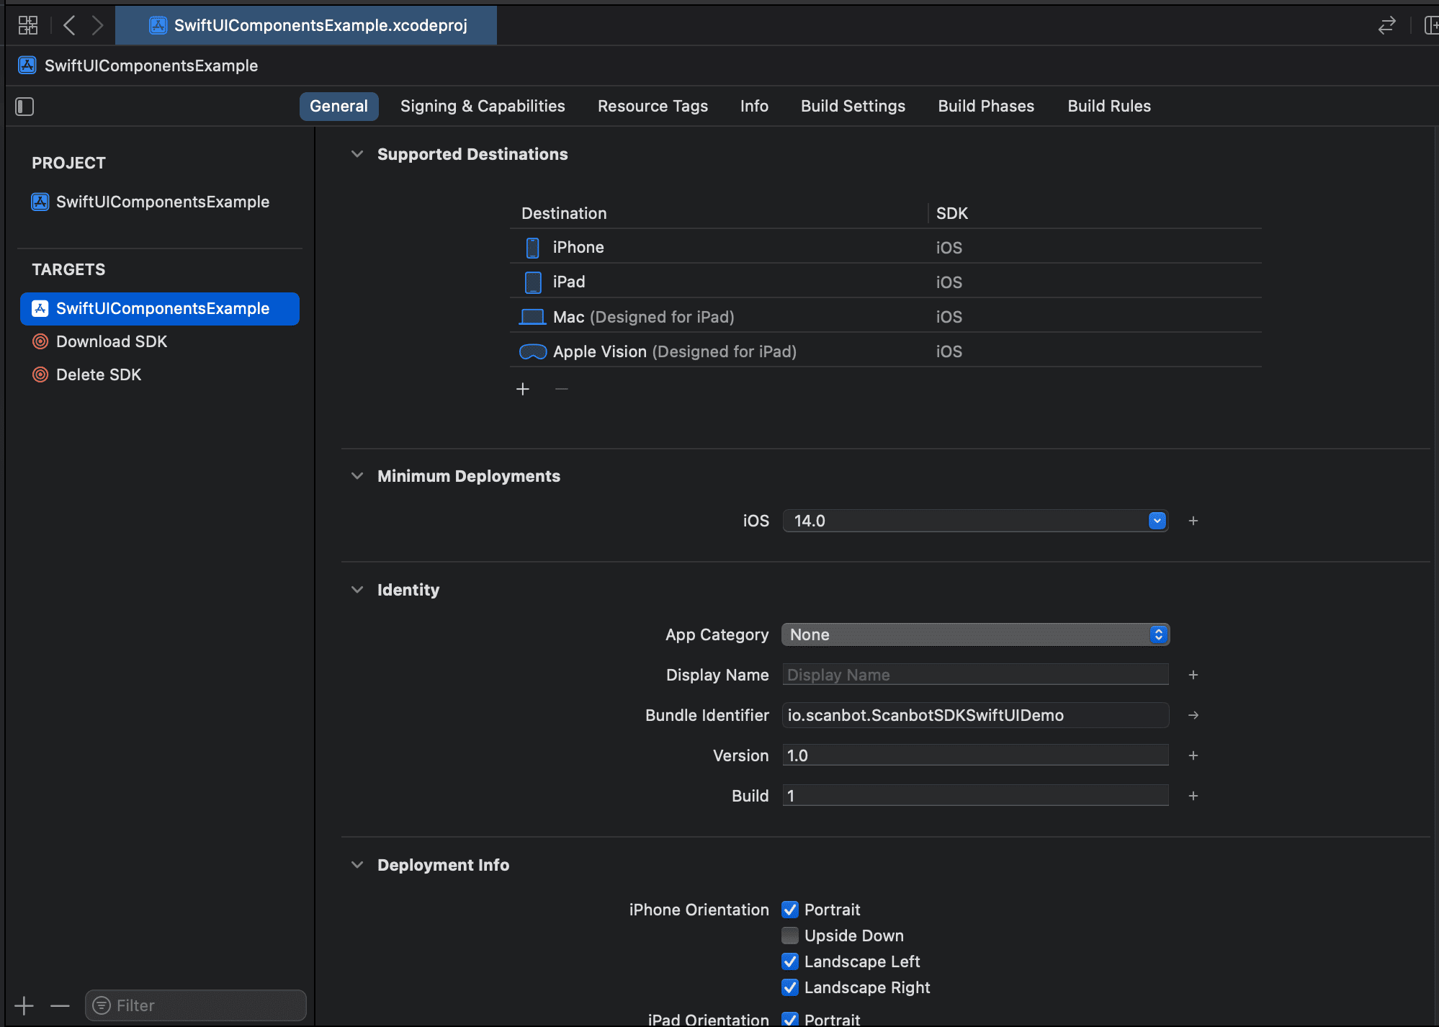The image size is (1439, 1027).
Task: Switch to the Signing & Capabilities tab
Action: pos(483,106)
